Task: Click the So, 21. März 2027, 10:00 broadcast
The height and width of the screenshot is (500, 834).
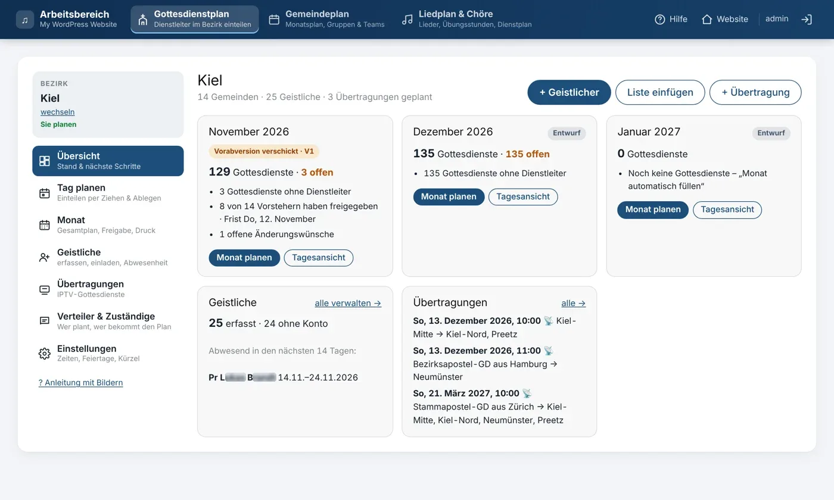Action: point(466,393)
